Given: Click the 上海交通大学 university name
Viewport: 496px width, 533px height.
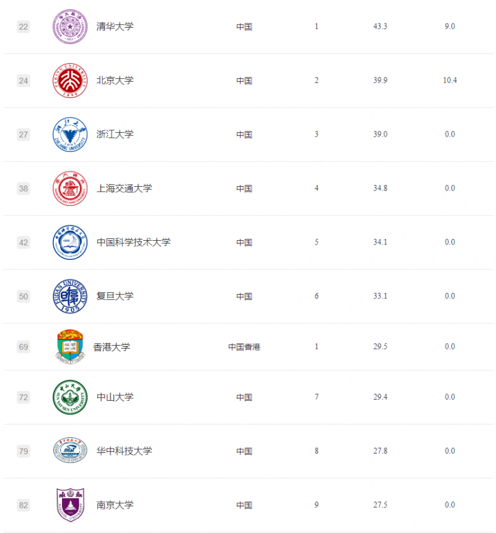Looking at the screenshot, I should [125, 188].
